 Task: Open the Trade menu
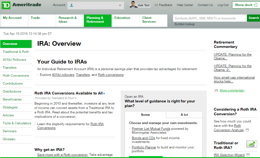click(42, 21)
